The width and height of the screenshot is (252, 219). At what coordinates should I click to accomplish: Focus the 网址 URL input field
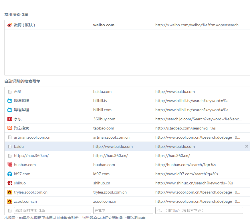(199, 210)
